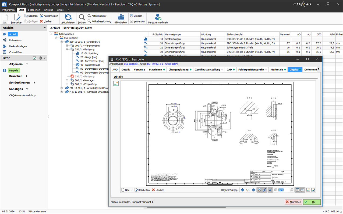
Task: Open the Suchen magnifier search
Action: tap(82, 19)
